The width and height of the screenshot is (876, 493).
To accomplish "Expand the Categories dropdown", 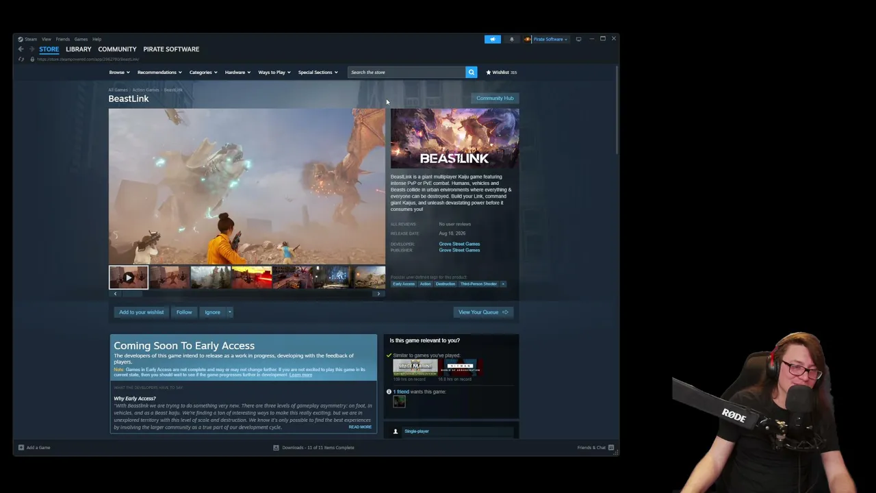I will click(203, 73).
